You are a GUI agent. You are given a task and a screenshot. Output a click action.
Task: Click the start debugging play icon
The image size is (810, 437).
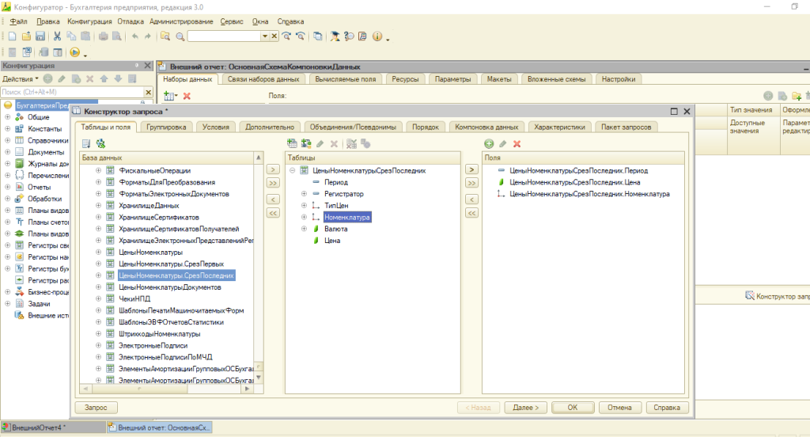click(x=75, y=52)
